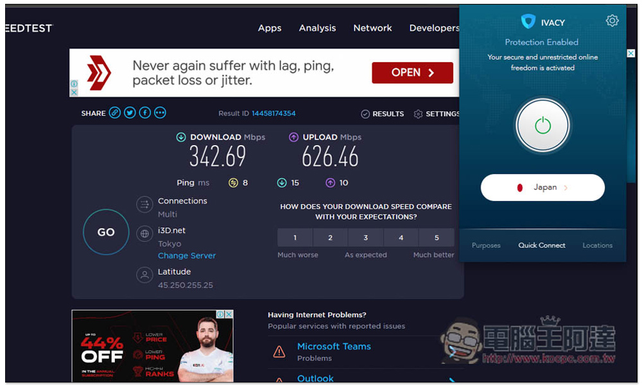This screenshot has width=642, height=387.
Task: Open the Developers menu
Action: (434, 28)
